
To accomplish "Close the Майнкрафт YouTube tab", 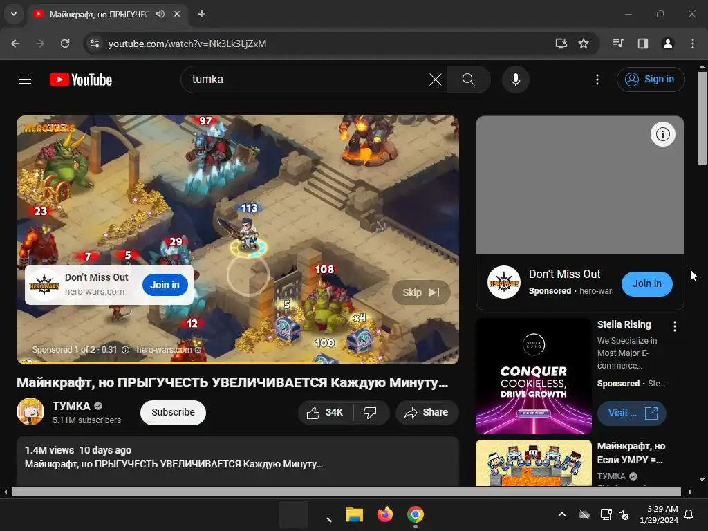I will 177,14.
